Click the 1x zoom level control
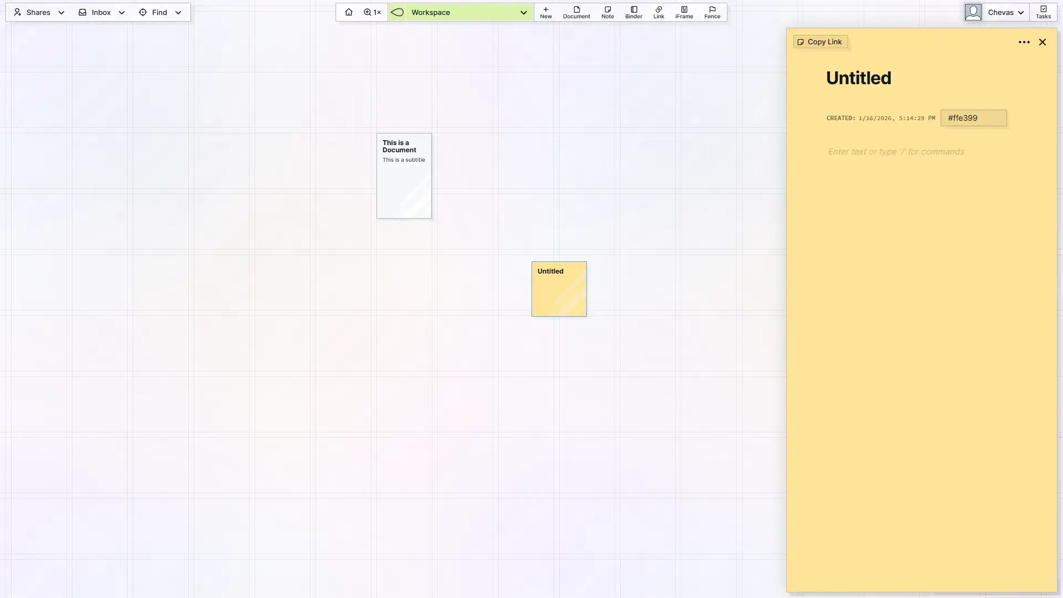This screenshot has height=598, width=1063. click(371, 12)
